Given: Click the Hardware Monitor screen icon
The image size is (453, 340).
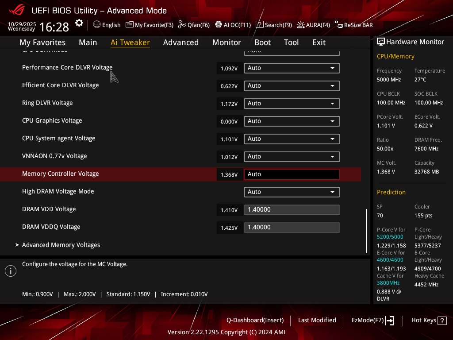Looking at the screenshot, I should click(381, 42).
